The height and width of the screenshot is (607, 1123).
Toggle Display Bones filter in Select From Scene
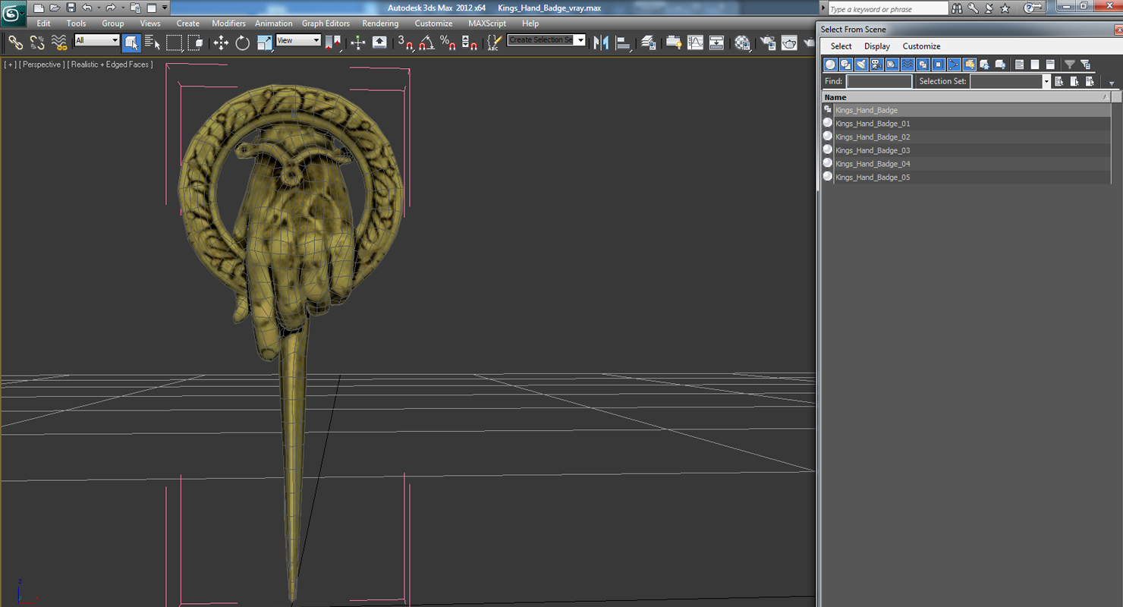tap(954, 64)
